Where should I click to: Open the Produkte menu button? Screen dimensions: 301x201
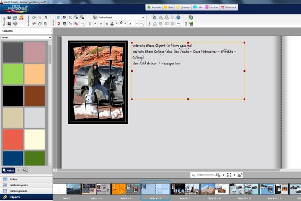click(x=154, y=7)
